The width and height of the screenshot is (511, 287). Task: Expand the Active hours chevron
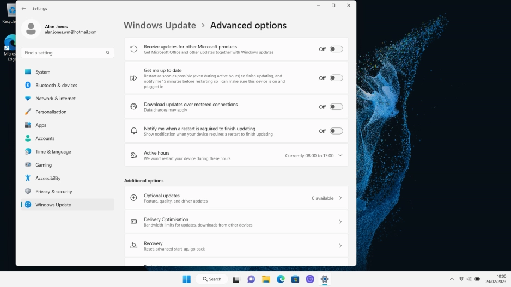340,155
